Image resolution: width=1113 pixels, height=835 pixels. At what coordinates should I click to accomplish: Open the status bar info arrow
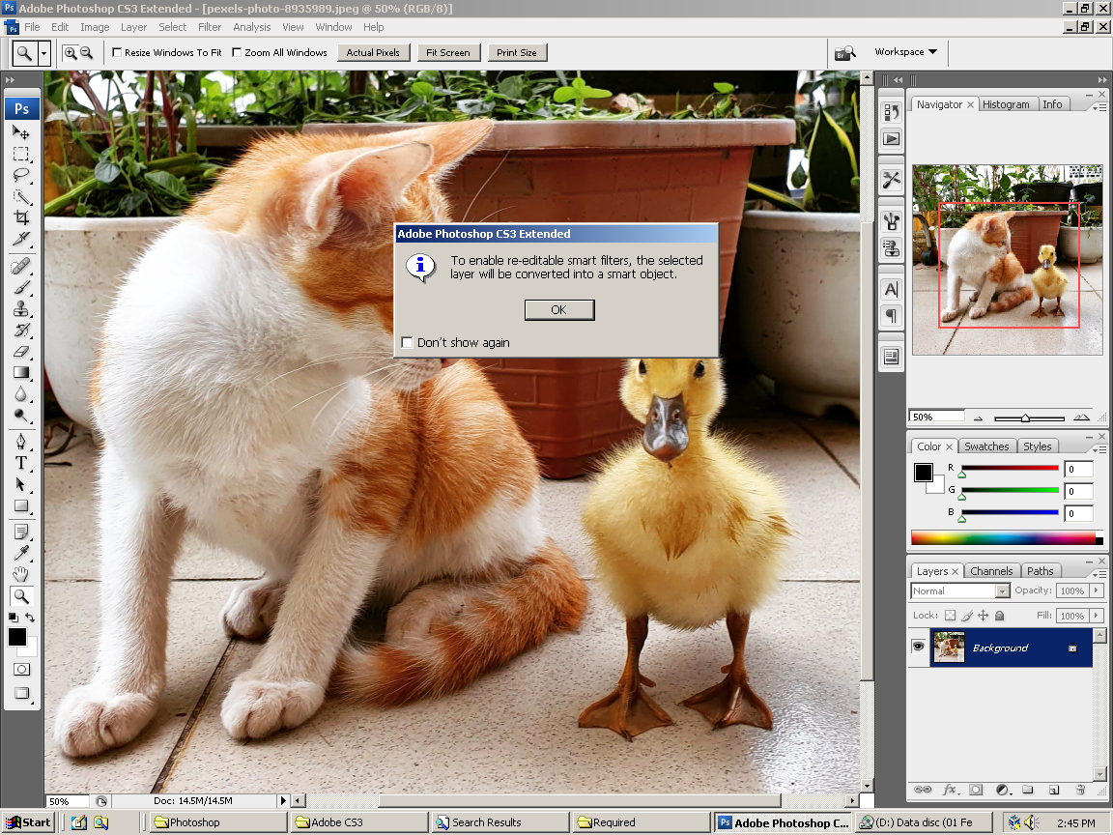pos(283,801)
